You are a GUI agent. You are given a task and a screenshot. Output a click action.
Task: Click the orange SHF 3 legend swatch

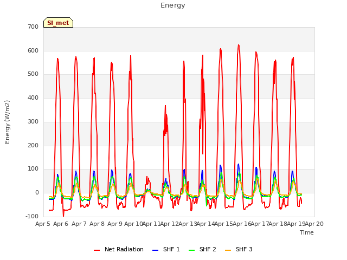click(x=228, y=250)
